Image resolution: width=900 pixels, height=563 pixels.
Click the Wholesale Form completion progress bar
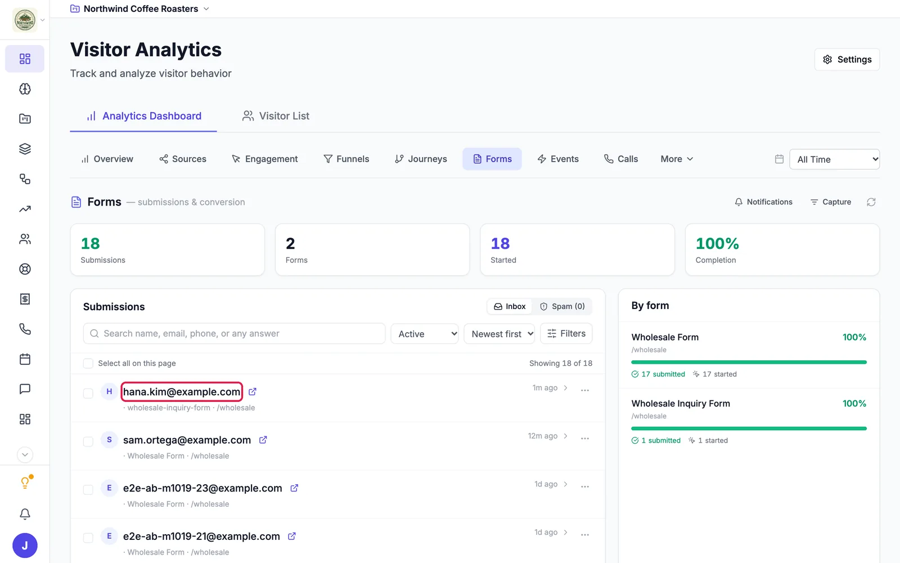pos(749,362)
